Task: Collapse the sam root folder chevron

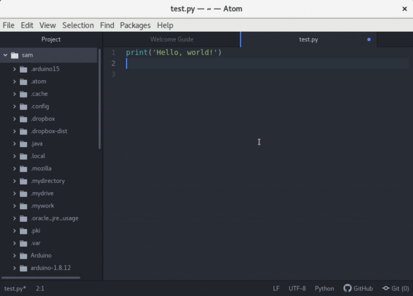Action: (x=5, y=55)
